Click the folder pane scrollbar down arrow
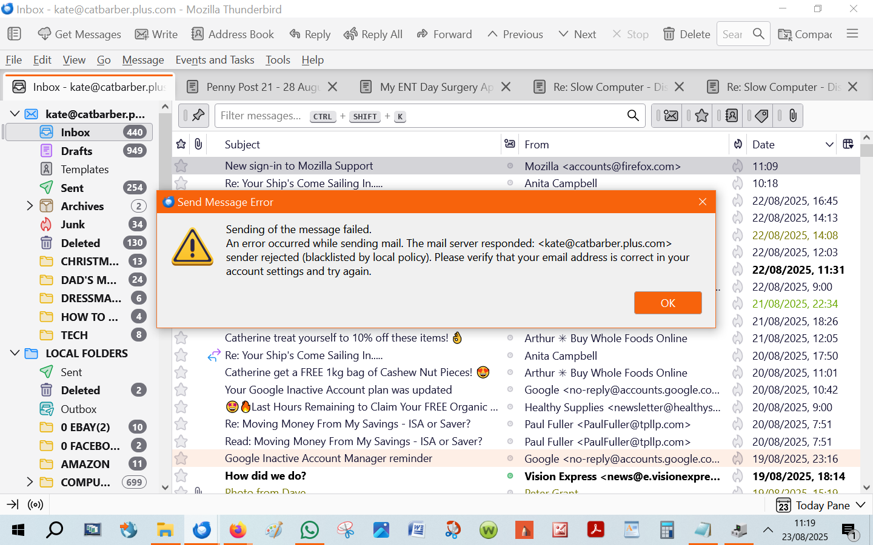This screenshot has width=873, height=545. (x=165, y=487)
